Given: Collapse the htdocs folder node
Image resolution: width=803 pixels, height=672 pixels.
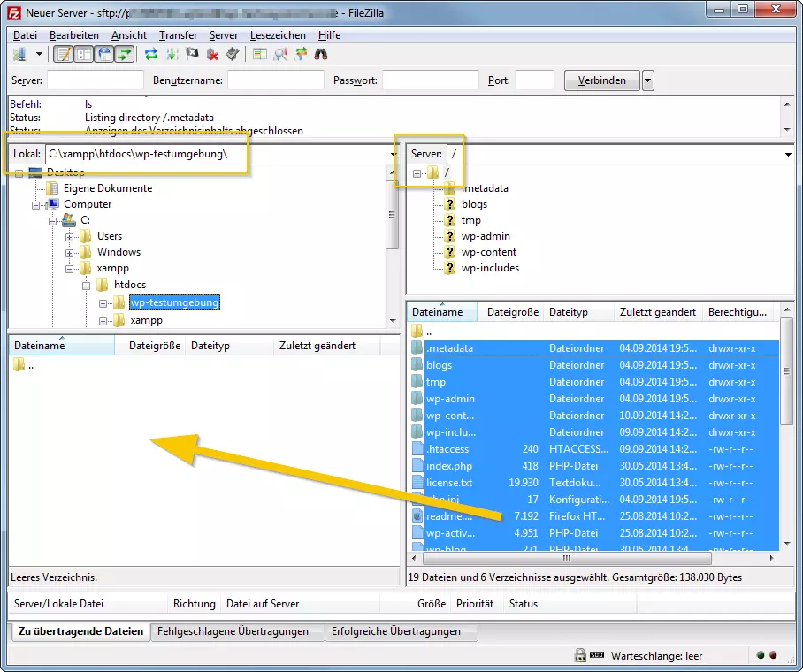Looking at the screenshot, I should click(87, 285).
